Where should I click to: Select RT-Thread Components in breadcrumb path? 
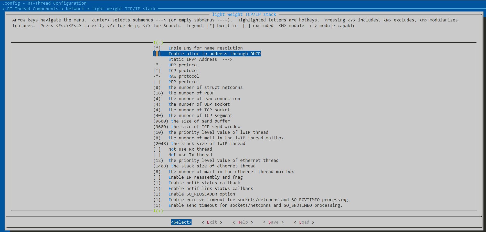[33, 9]
